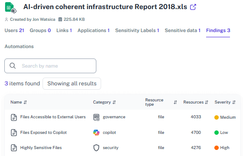Switch to the Users tab
243x156 pixels.
14,30
